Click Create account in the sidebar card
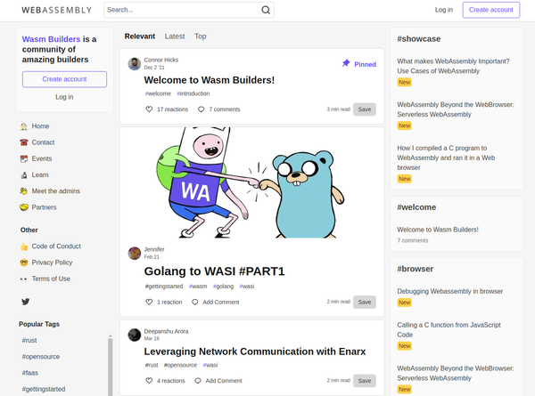This screenshot has height=396, width=535. 64,79
